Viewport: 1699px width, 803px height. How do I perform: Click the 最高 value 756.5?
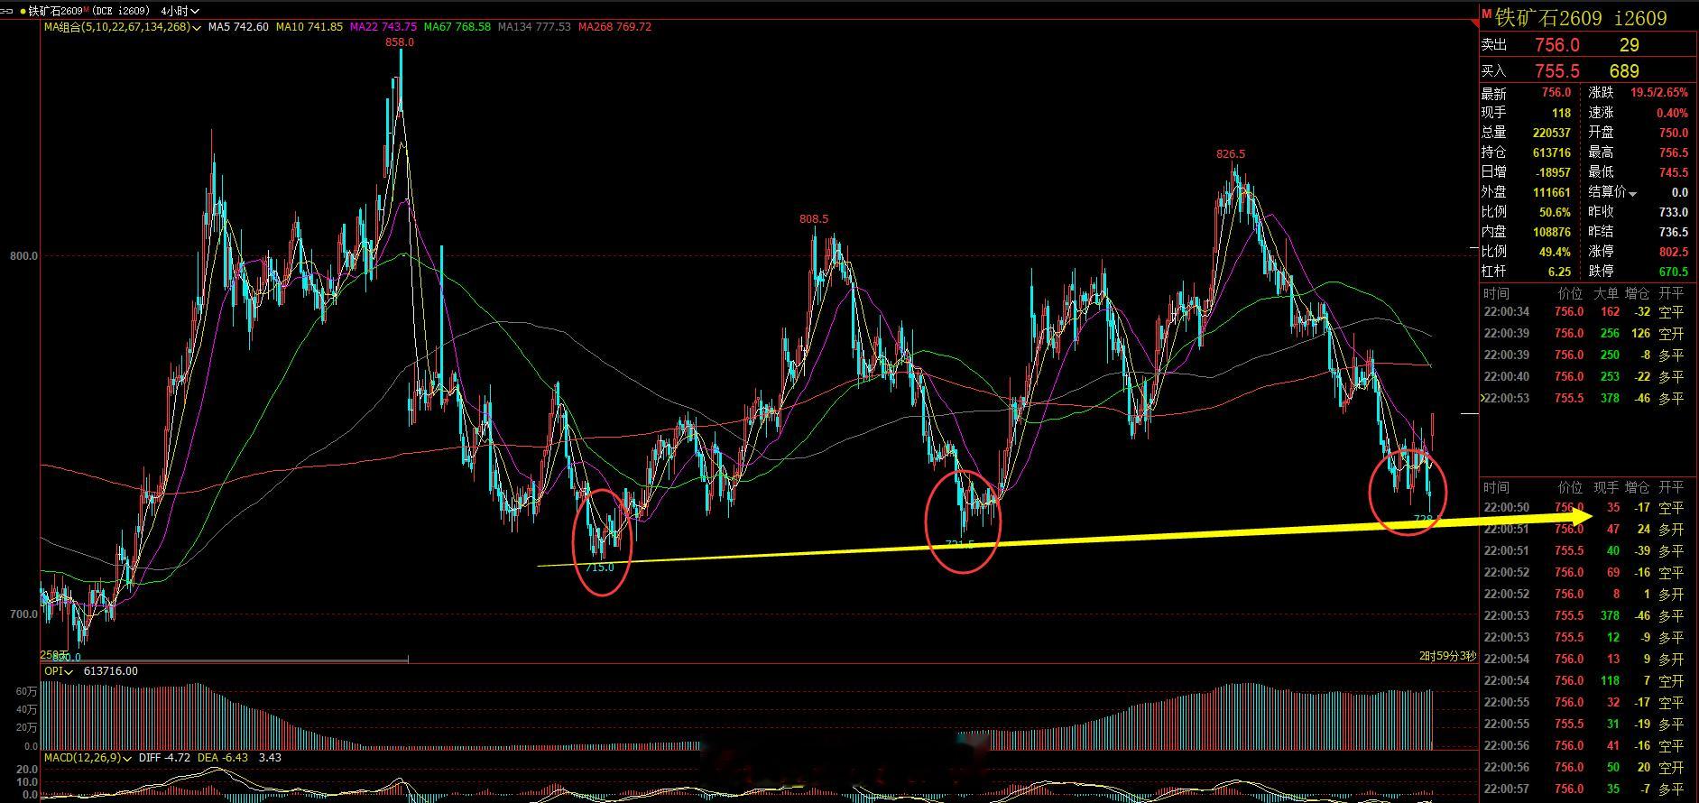pyautogui.click(x=1673, y=152)
